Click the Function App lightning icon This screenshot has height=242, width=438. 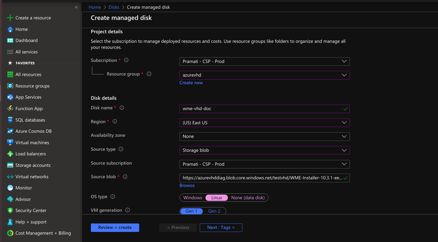point(10,108)
